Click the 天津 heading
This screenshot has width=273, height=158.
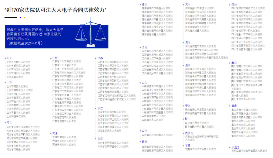pyautogui.click(x=55, y=133)
